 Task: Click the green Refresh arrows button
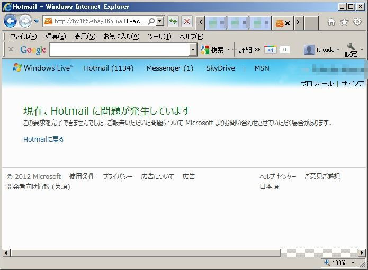[173, 22]
